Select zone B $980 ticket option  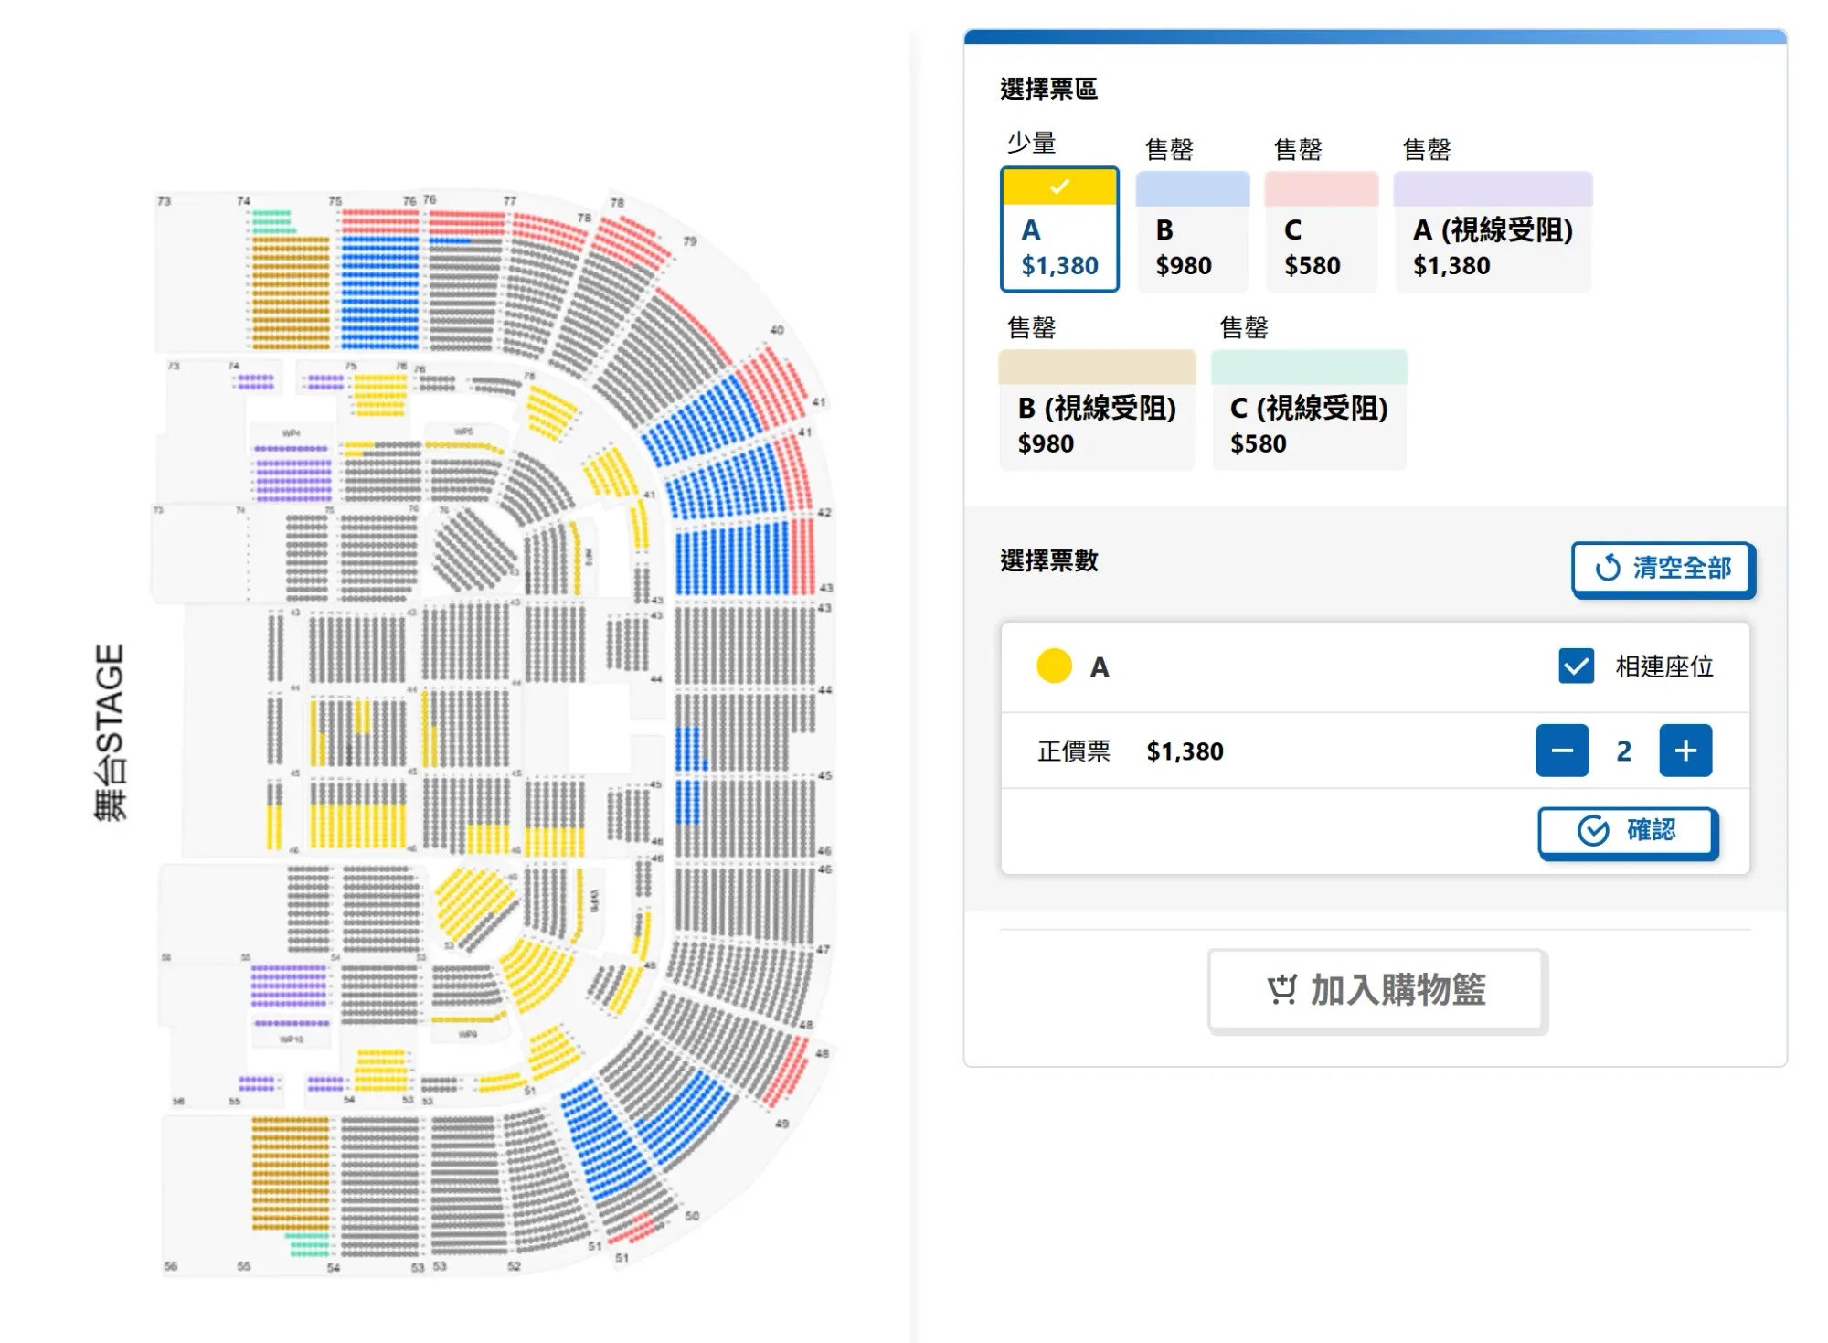click(1192, 248)
